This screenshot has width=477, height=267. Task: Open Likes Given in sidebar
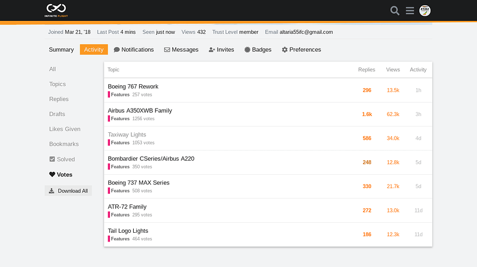pos(65,129)
